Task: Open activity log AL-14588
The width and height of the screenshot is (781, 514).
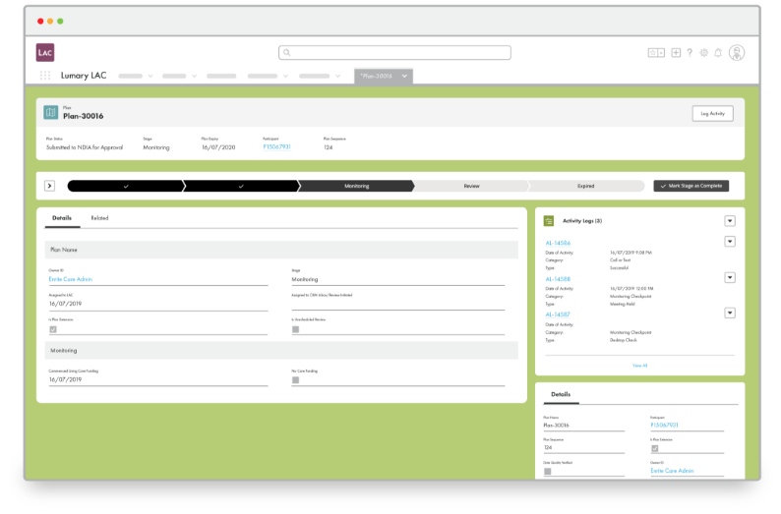Action: click(558, 279)
